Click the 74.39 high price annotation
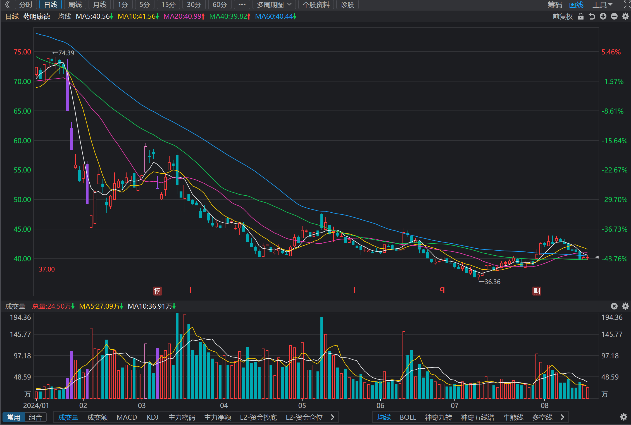Image resolution: width=631 pixels, height=425 pixels. tap(63, 53)
